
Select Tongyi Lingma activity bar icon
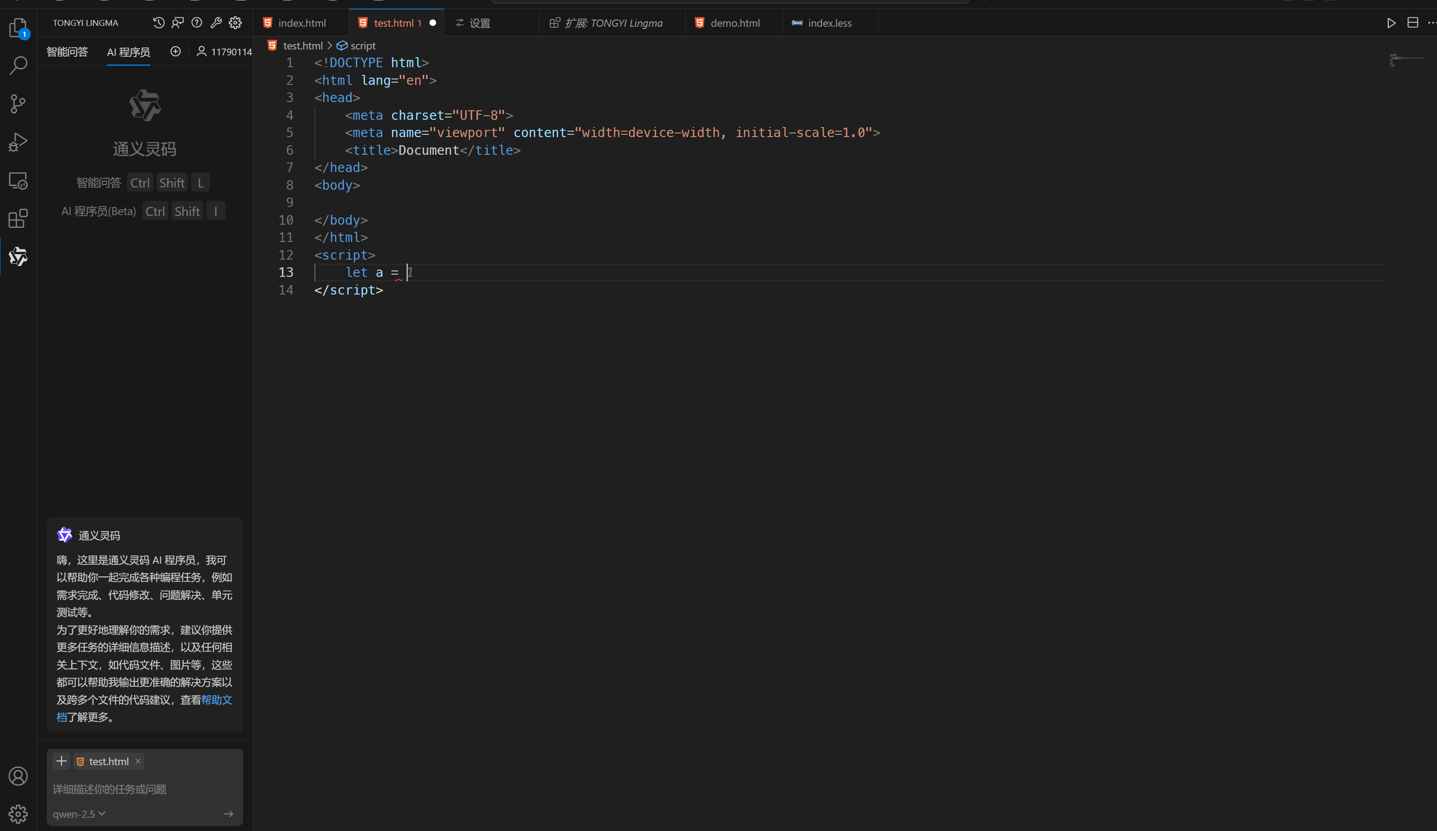[x=18, y=257]
